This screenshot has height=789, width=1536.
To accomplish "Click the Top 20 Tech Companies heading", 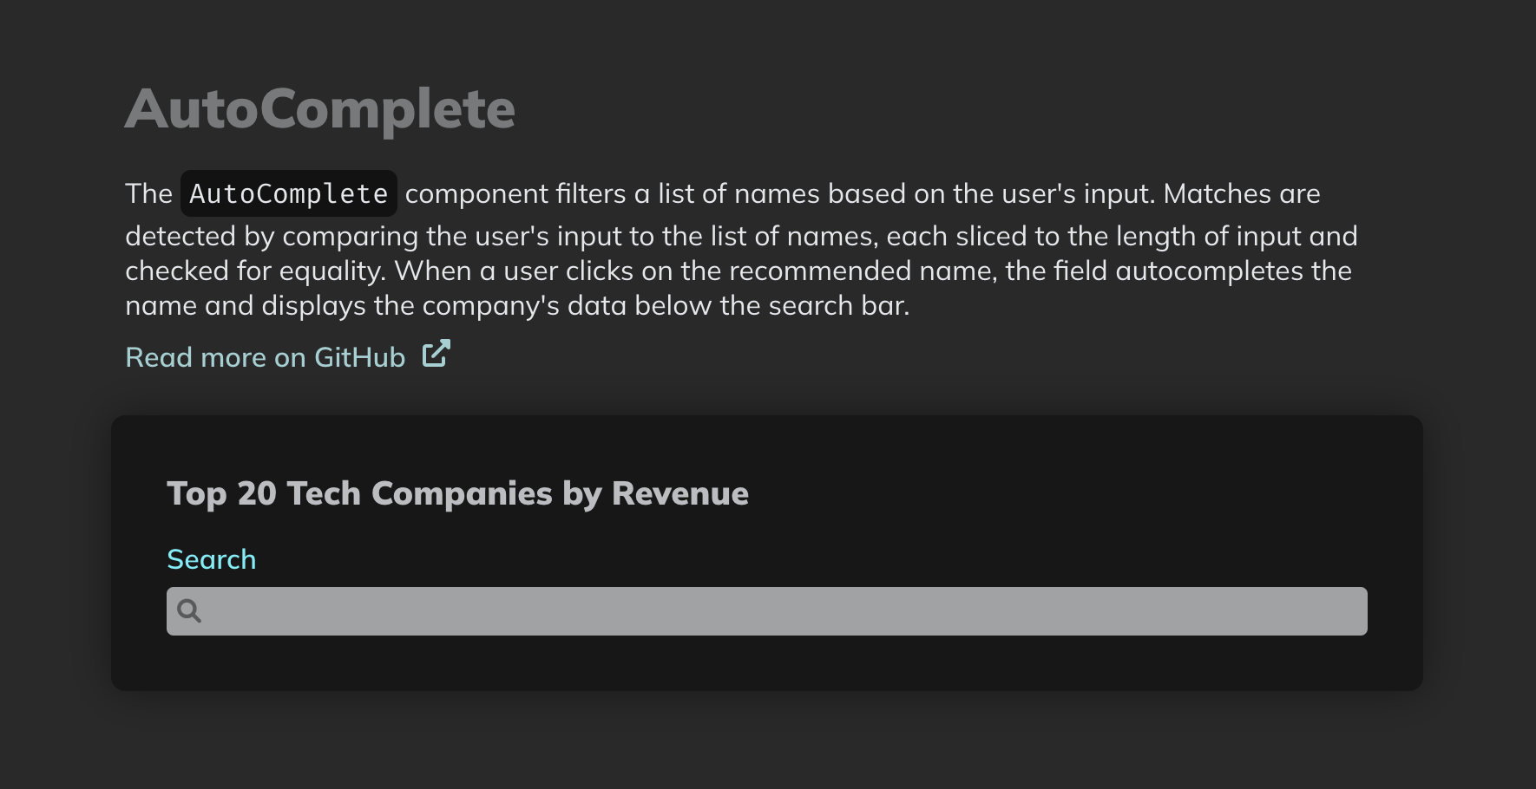I will tap(457, 493).
